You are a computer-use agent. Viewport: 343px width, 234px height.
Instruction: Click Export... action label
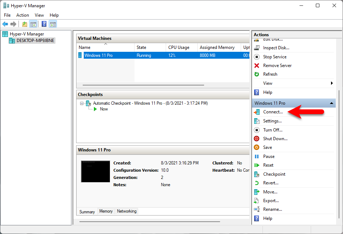coord(271,201)
